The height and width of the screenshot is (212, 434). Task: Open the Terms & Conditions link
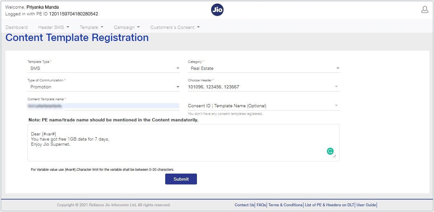click(x=285, y=205)
